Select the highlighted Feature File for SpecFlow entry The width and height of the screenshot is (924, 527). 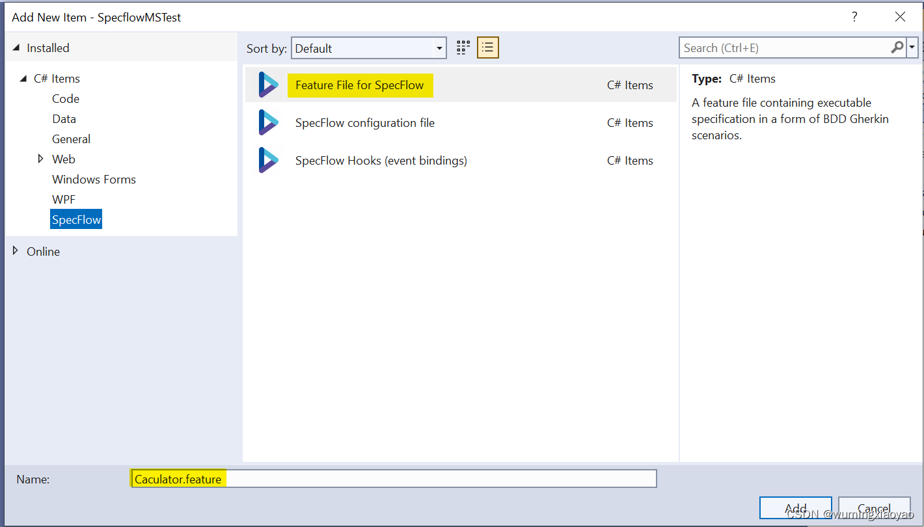(360, 85)
